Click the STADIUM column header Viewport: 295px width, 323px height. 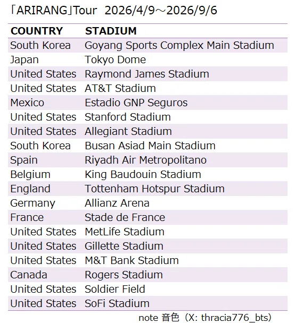tap(111, 31)
